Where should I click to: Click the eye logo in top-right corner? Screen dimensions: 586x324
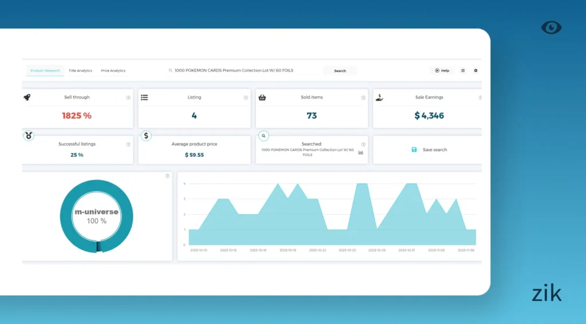click(x=551, y=27)
